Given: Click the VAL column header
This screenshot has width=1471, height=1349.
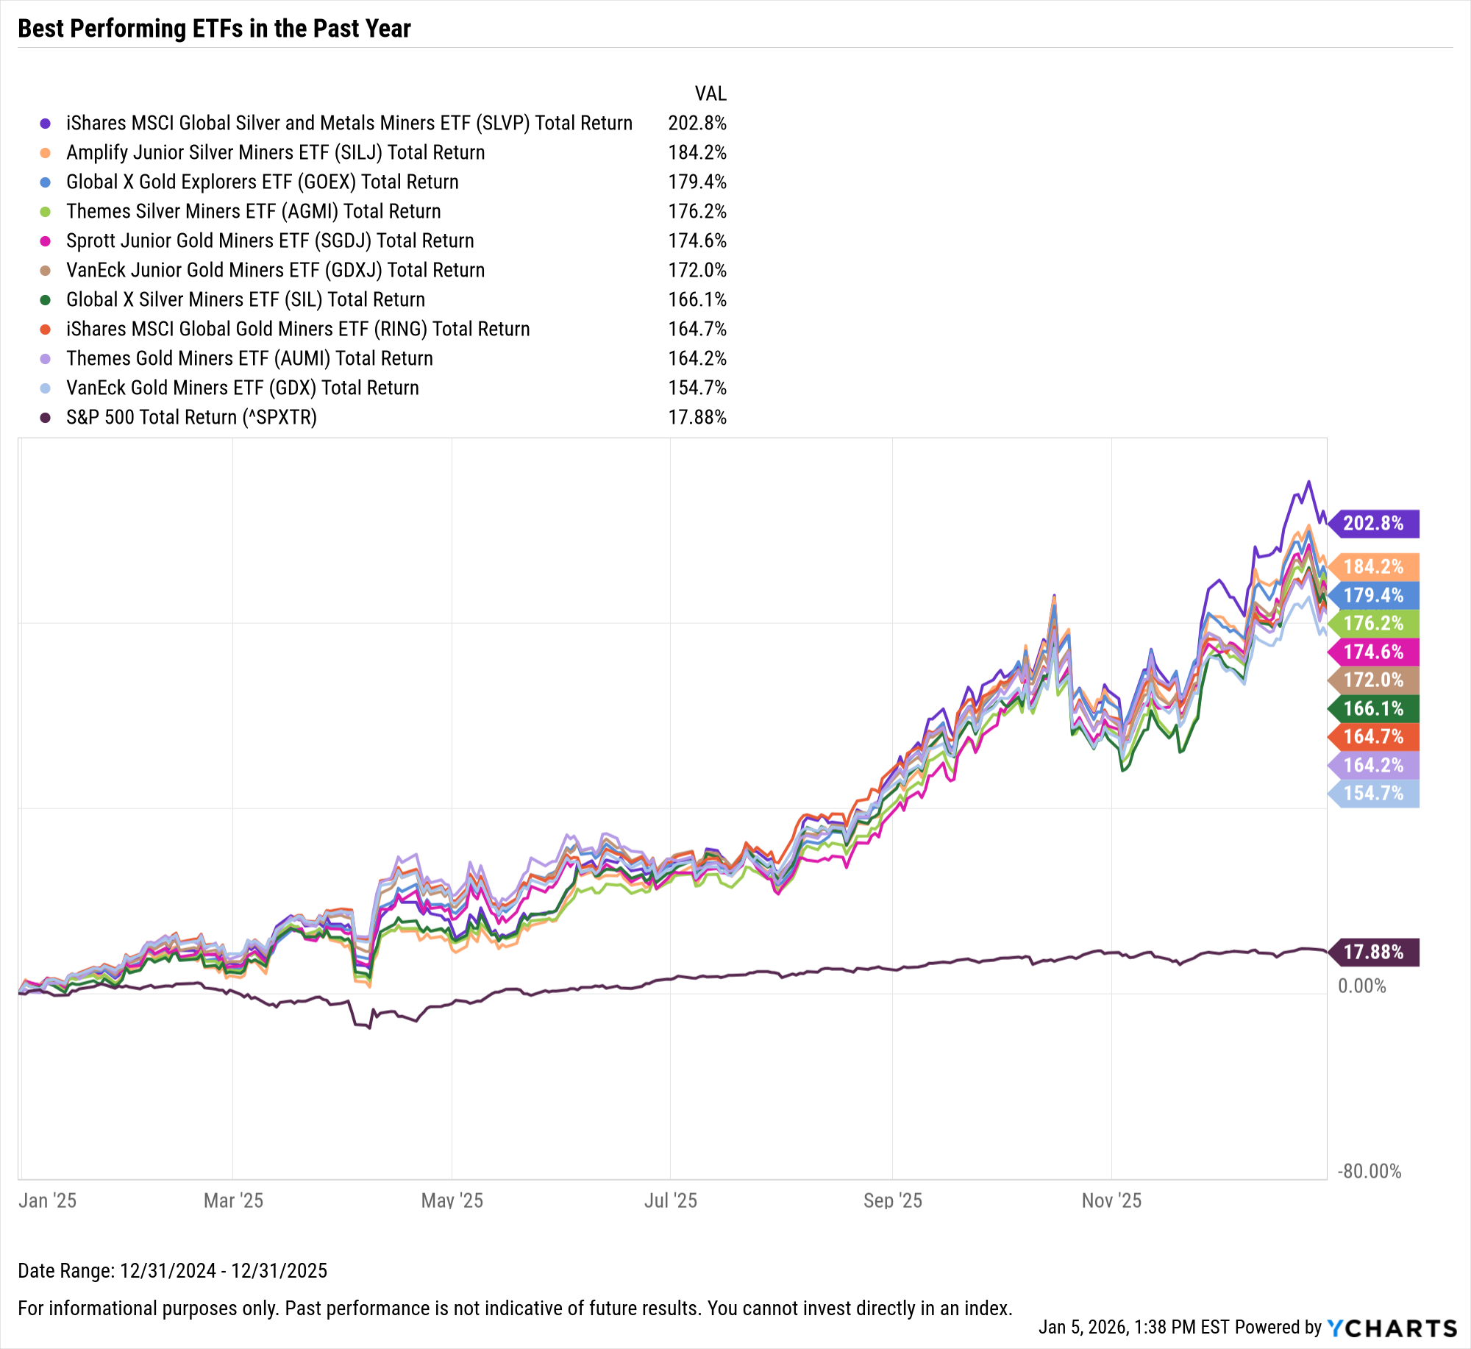Looking at the screenshot, I should pos(710,94).
